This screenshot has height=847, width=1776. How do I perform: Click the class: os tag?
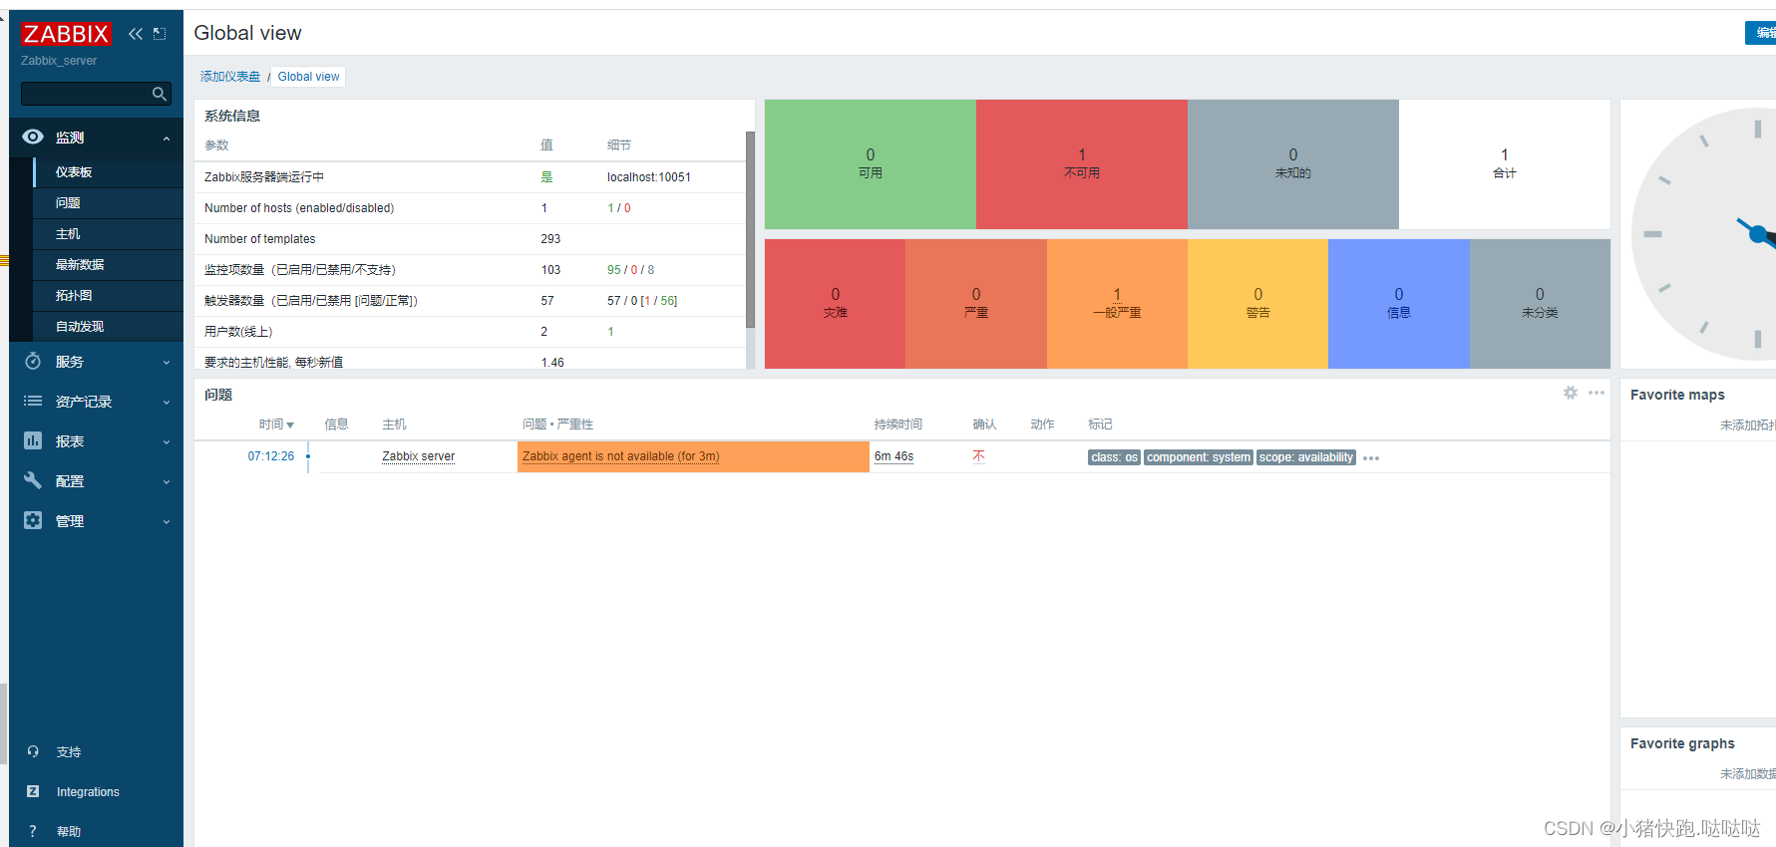click(1114, 457)
